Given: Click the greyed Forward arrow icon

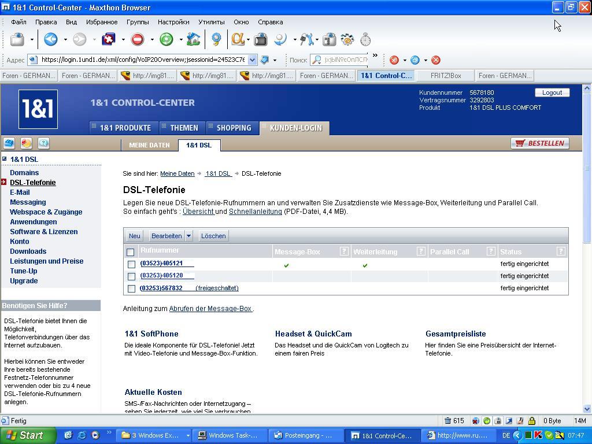Looking at the screenshot, I should 79,39.
